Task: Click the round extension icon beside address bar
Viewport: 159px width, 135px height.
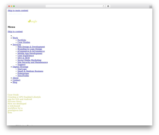Action: point(108,6)
